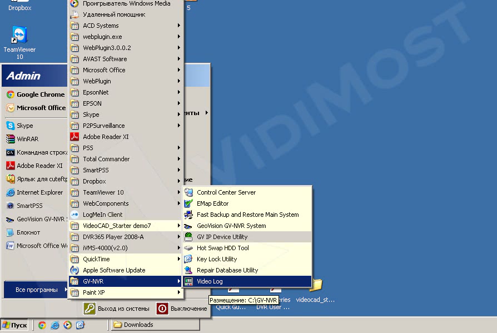
Task: Expand the Total Commander submenu
Action: pos(106,159)
